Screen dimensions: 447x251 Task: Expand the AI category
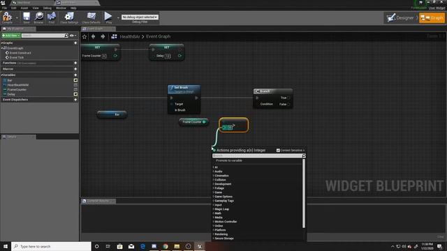[214, 167]
